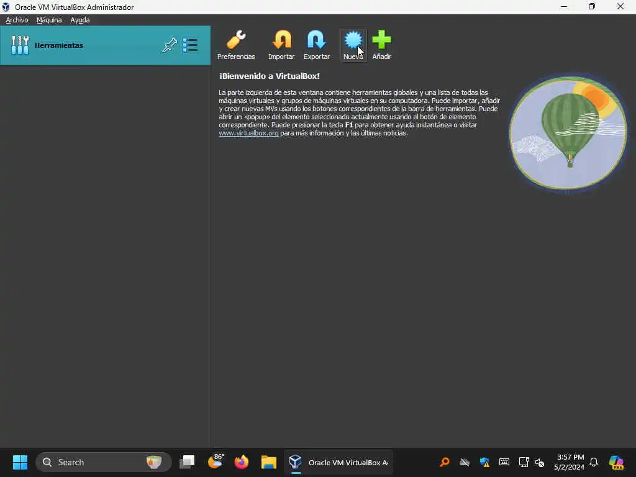This screenshot has height=477, width=636.
Task: Open the clock showing 3:57 PM
Action: click(x=569, y=462)
